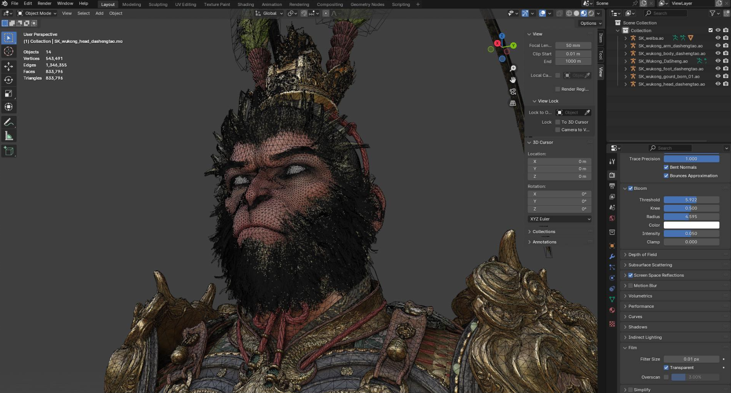Open the World properties tab icon

[612, 218]
